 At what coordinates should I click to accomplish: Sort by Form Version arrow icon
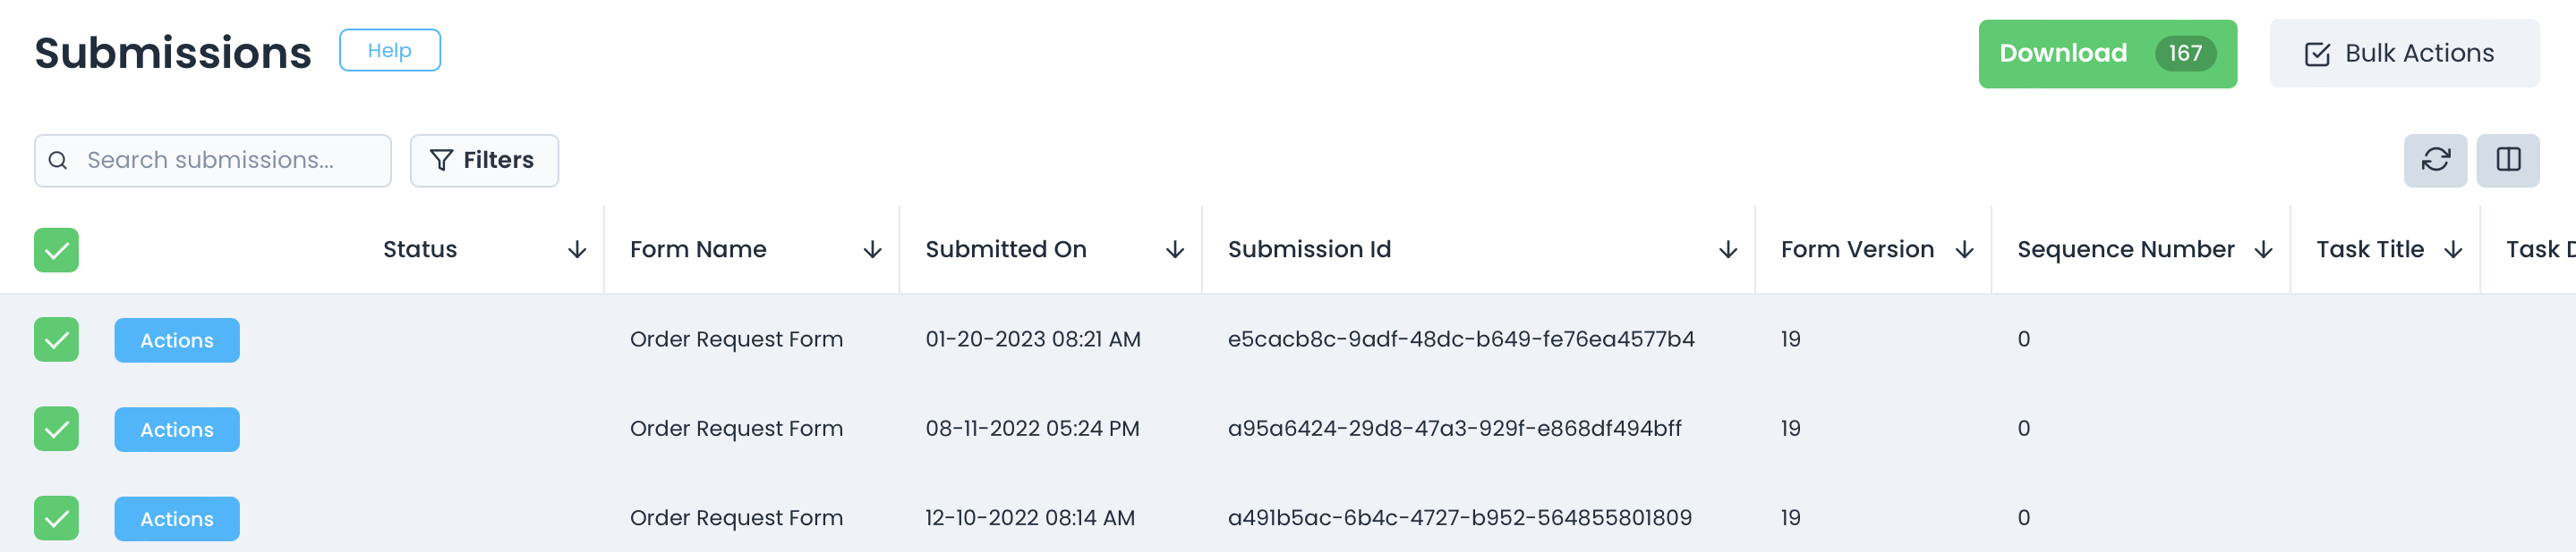pyautogui.click(x=1964, y=249)
